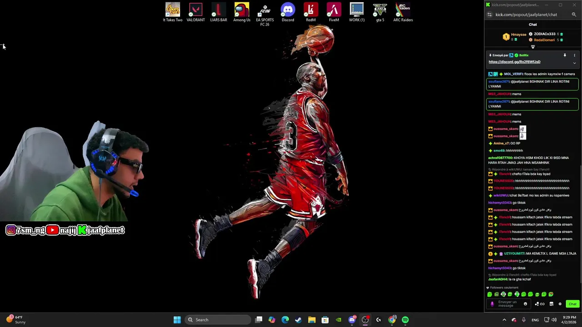The image size is (582, 327).
Task: Click system tray microphone icon
Action: tap(524, 320)
